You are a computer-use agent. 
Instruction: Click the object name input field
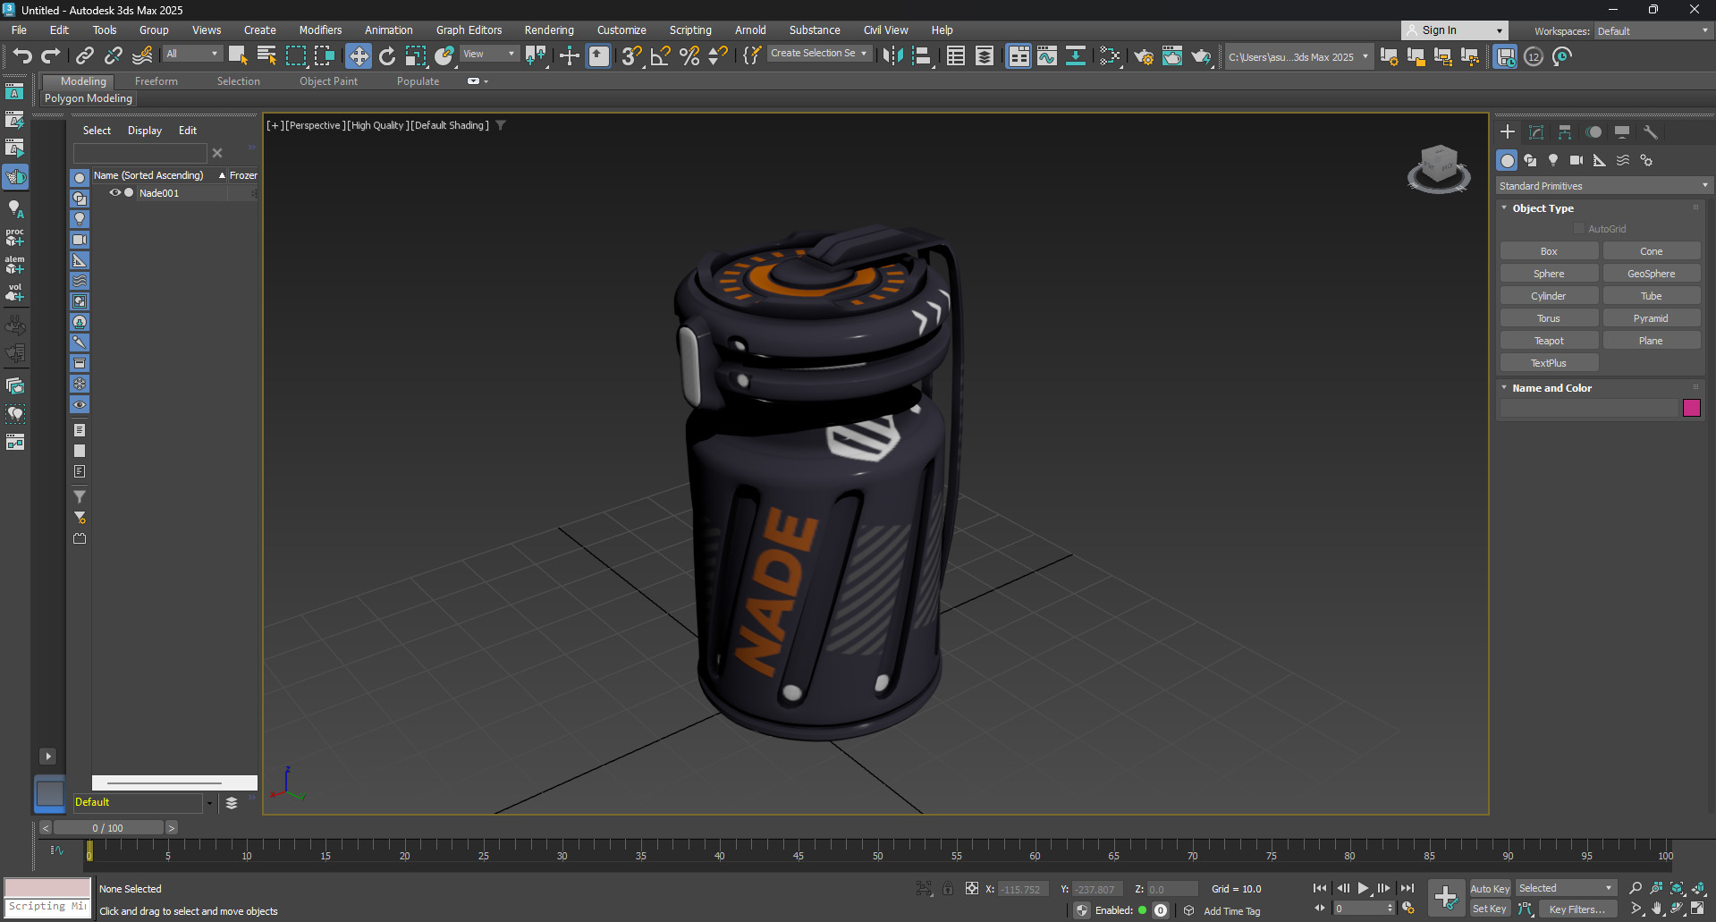pos(1589,408)
